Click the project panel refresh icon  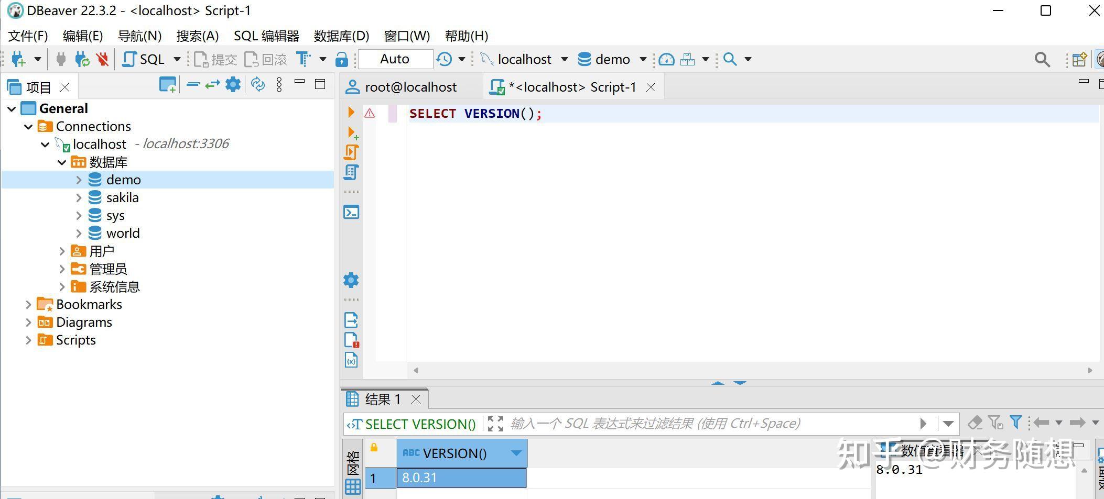pyautogui.click(x=257, y=84)
